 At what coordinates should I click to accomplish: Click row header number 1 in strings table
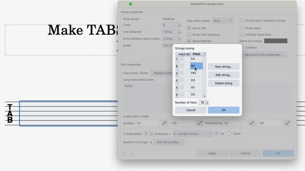(177, 59)
